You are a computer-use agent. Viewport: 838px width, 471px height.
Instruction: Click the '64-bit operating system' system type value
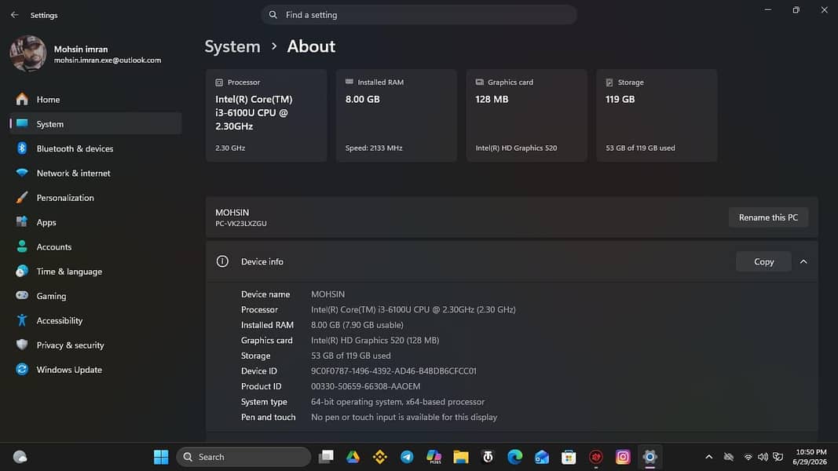point(397,402)
